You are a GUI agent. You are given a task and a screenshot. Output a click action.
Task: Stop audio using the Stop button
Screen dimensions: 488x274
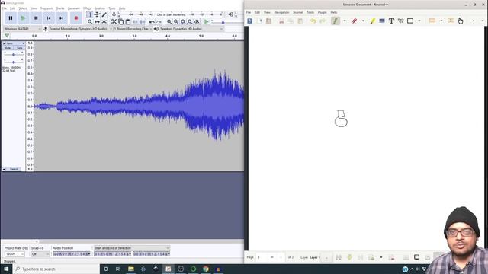[x=36, y=18]
